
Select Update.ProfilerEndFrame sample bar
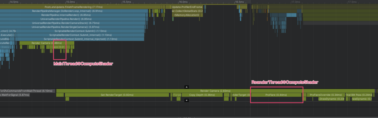pos(187,7)
